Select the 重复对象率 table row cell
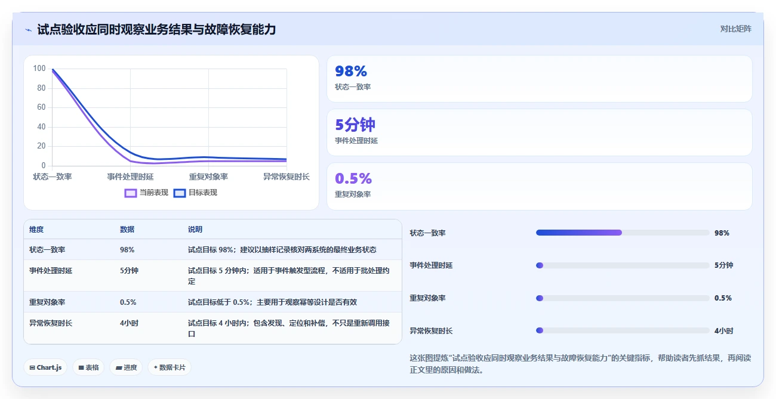 tap(47, 302)
